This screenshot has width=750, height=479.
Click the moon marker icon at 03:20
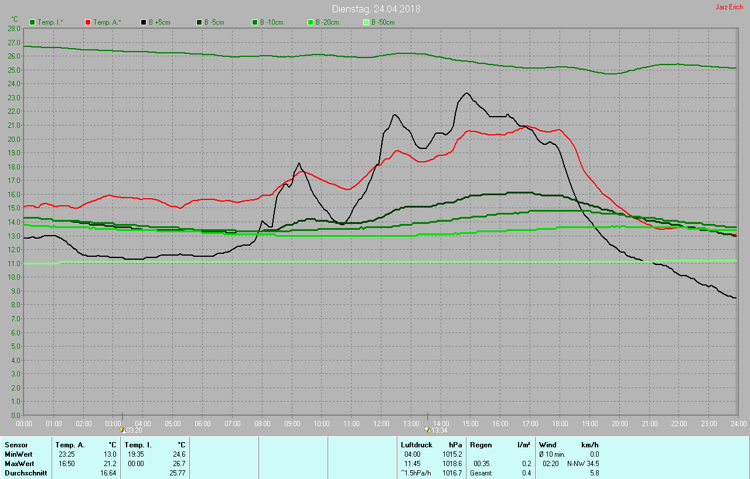(122, 429)
